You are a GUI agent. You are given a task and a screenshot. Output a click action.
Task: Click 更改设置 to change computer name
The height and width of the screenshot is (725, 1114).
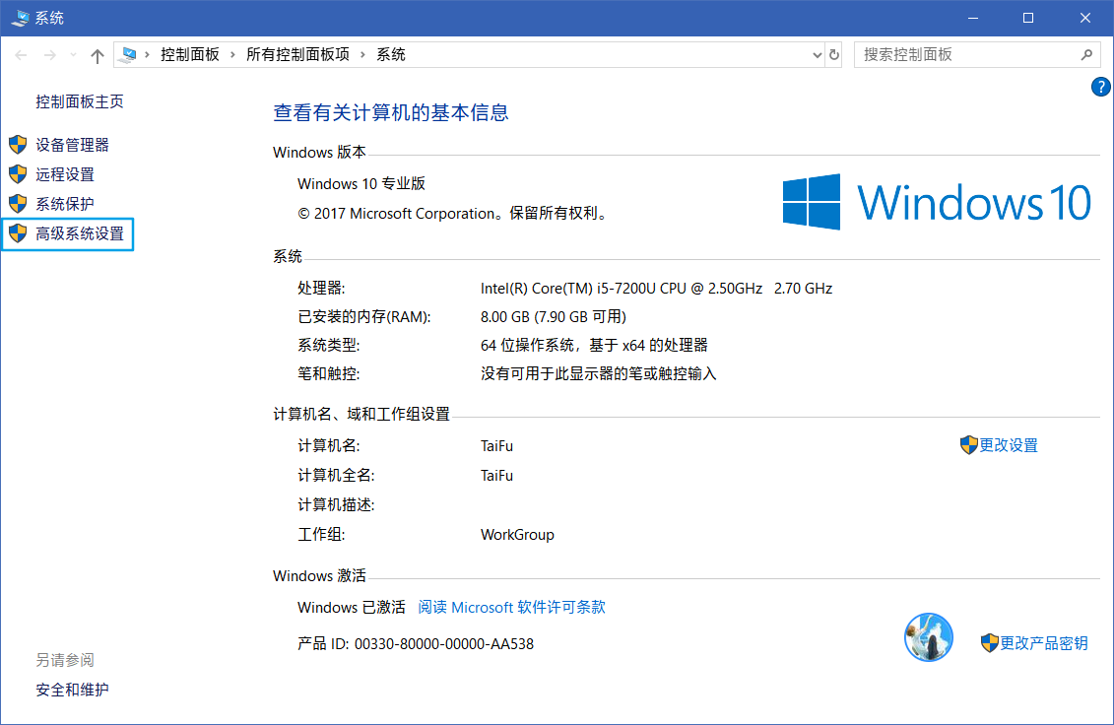pyautogui.click(x=1009, y=445)
